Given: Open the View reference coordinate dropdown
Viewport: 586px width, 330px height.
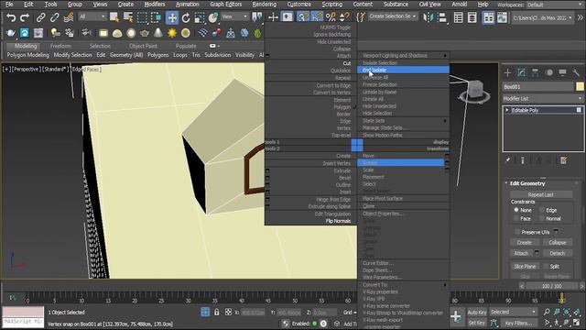Looking at the screenshot, I should 234,16.
